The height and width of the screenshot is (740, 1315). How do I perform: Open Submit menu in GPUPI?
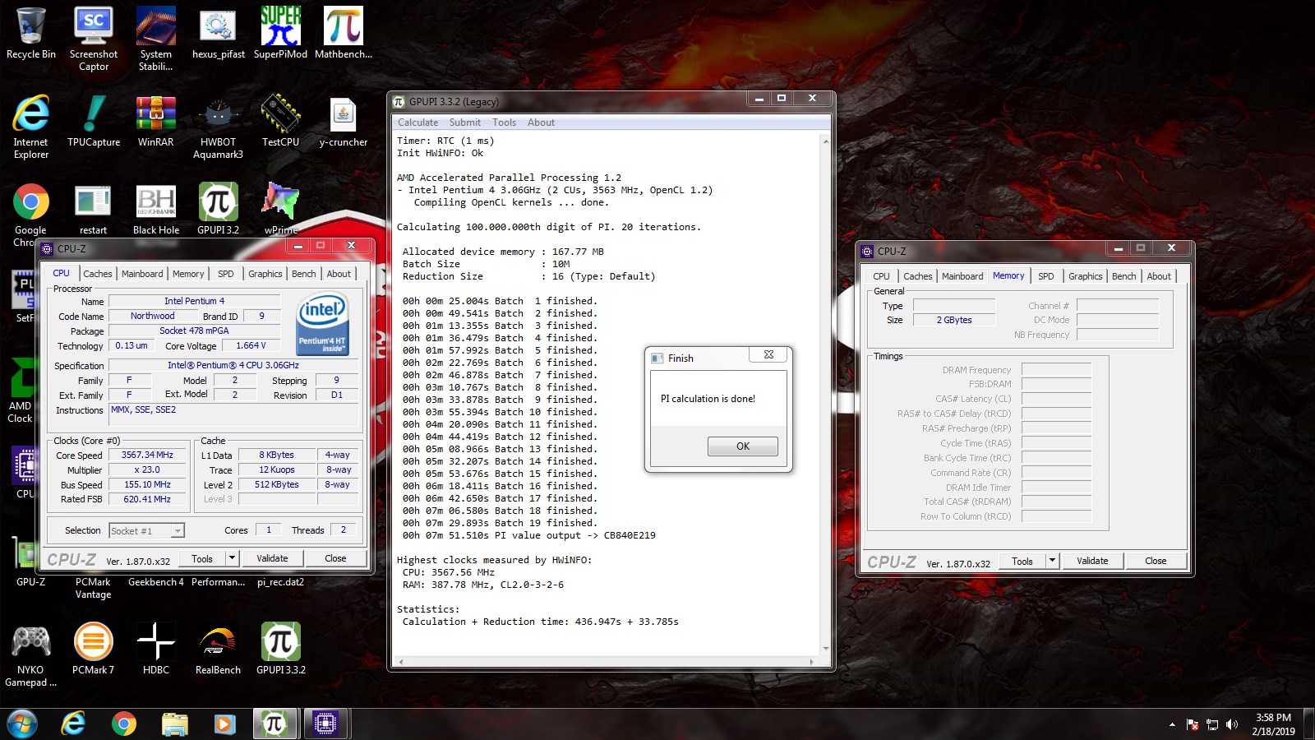click(x=464, y=123)
